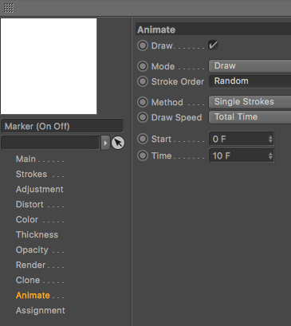
Task: Click the grid grip icon at top
Action: 9,8
